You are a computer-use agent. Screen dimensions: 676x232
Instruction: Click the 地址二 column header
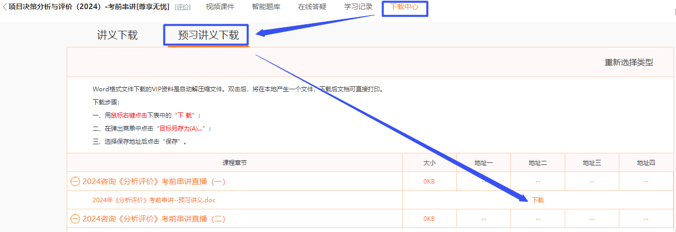click(538, 163)
